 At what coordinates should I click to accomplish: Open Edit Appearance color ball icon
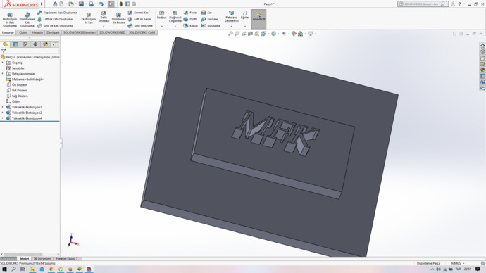(x=294, y=34)
